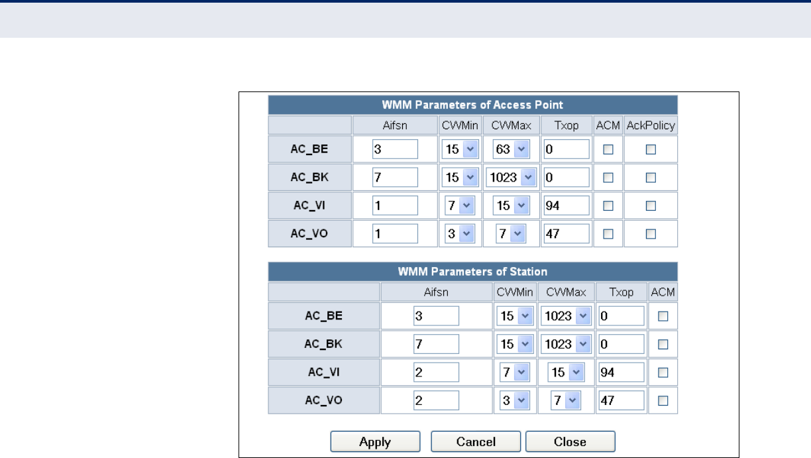Viewport: 811px width, 458px height.
Task: Click the Cancel button
Action: coord(476,442)
